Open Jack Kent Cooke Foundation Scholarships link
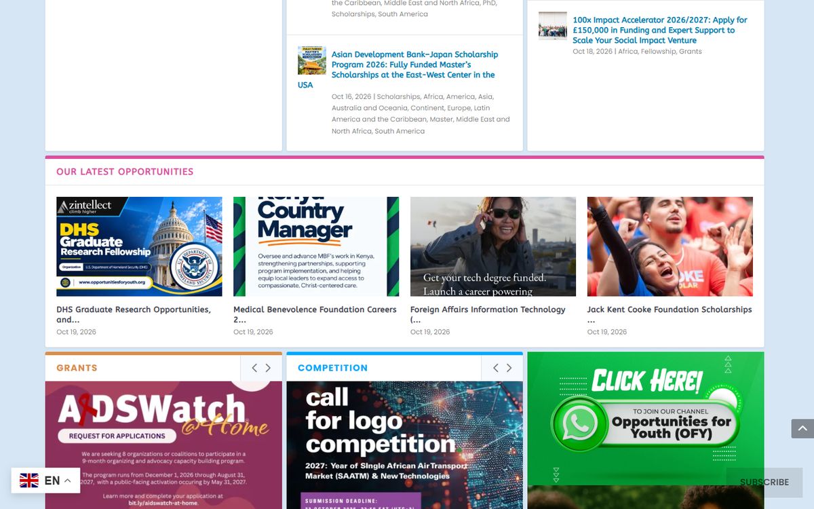 click(670, 314)
